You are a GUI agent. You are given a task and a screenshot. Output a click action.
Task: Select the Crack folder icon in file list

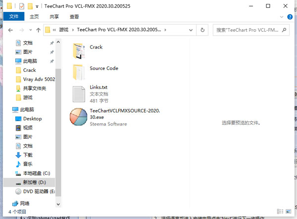[x=79, y=51]
